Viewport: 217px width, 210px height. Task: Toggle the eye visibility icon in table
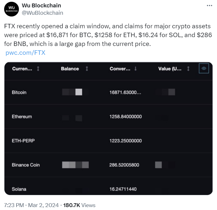pos(204,68)
